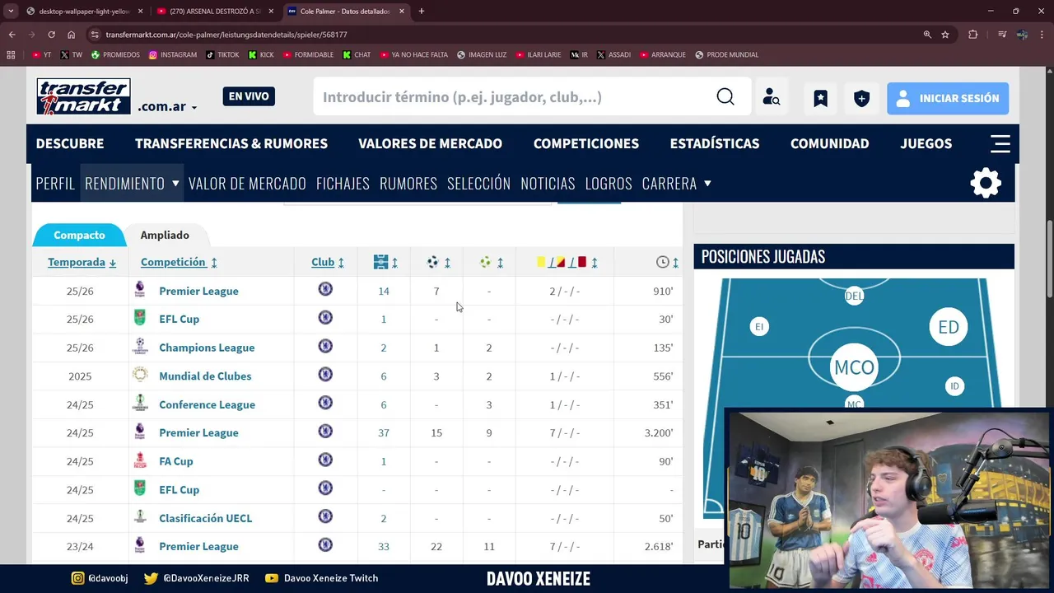The image size is (1054, 593).
Task: Switch to the Compacto tab
Action: 79,235
